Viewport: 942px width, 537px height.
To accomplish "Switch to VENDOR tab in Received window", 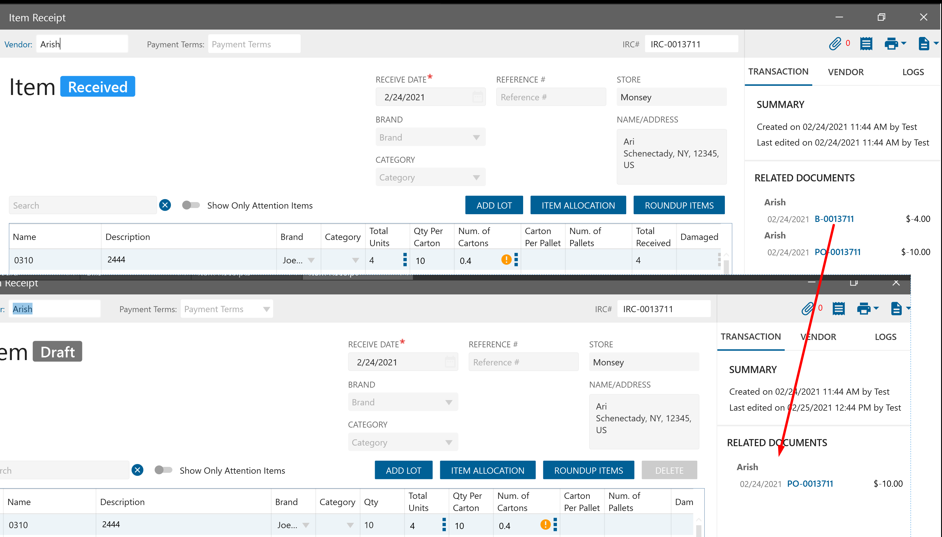I will pos(845,72).
